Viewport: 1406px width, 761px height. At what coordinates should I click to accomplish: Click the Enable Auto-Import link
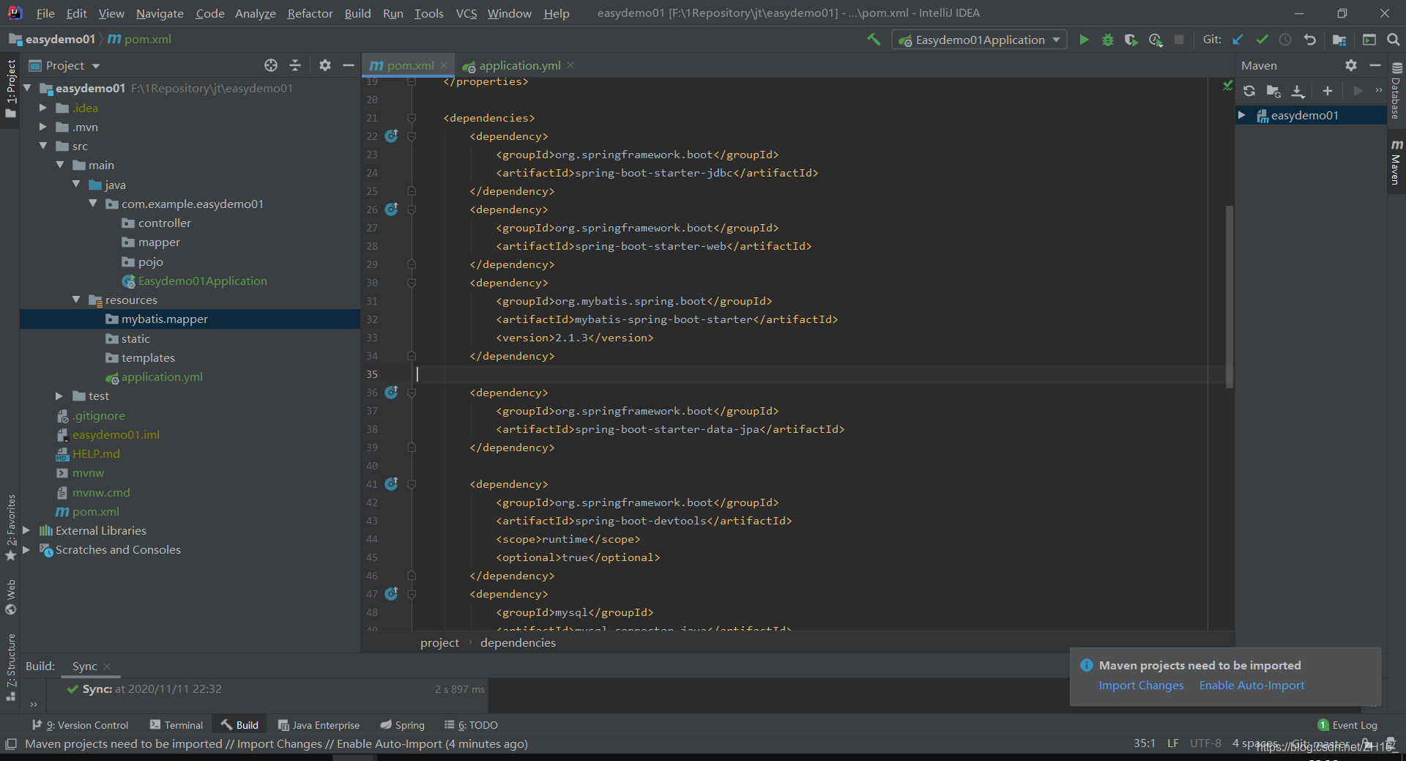pyautogui.click(x=1251, y=686)
